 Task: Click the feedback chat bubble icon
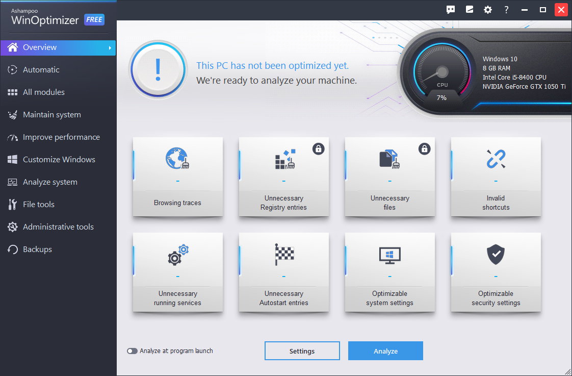click(450, 9)
